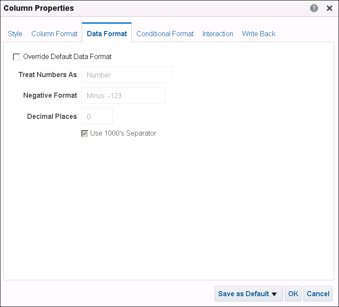Expand the Save as Default menu button
This screenshot has width=339, height=307.
pyautogui.click(x=248, y=294)
